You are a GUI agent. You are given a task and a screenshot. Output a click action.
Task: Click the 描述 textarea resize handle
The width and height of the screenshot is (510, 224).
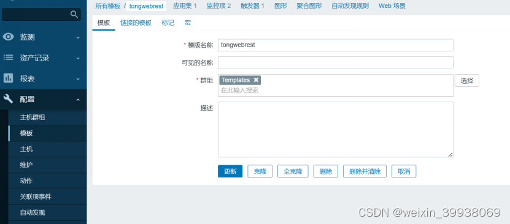tap(450, 155)
